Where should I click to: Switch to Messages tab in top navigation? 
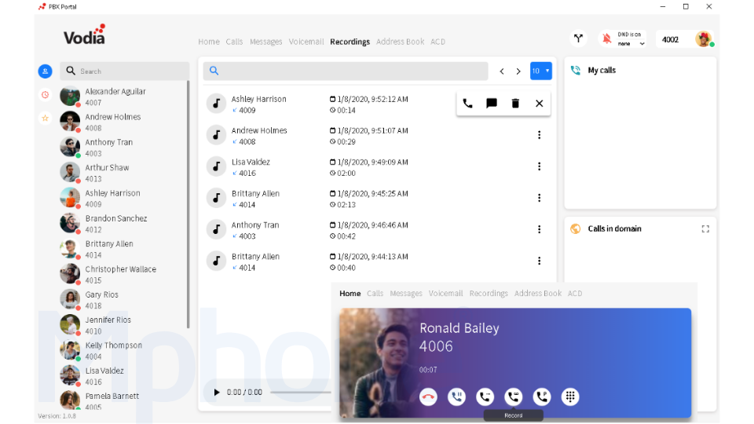(266, 42)
